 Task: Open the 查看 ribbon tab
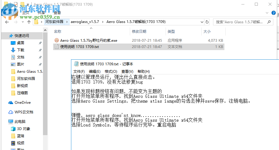(x=57, y=13)
